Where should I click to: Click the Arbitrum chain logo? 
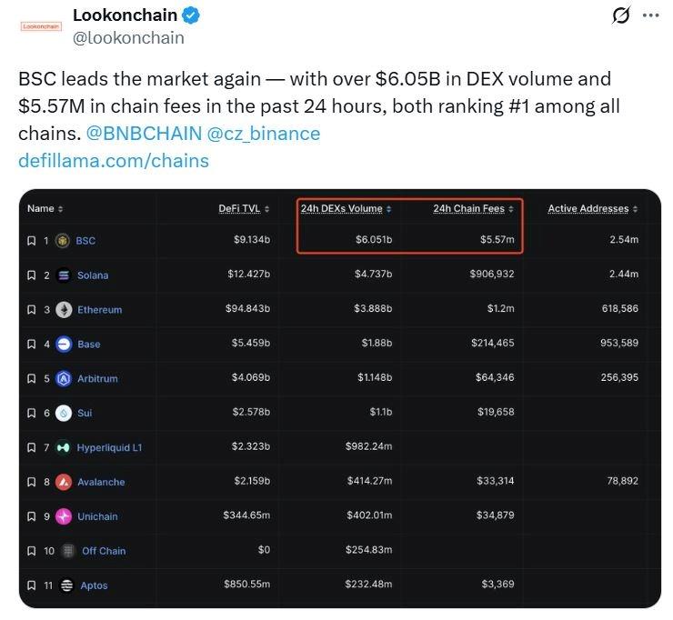[x=64, y=379]
